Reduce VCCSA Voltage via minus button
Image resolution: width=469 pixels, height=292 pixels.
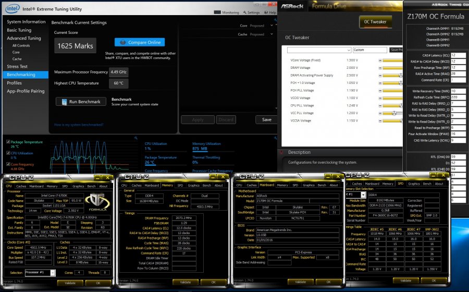coord(380,121)
